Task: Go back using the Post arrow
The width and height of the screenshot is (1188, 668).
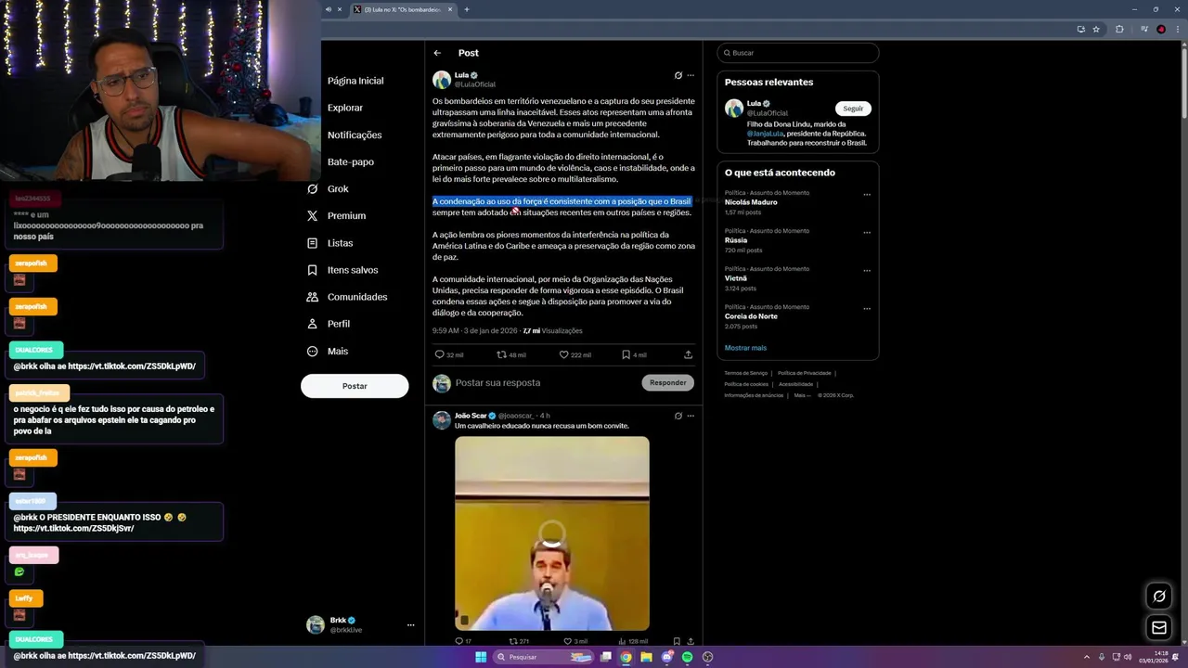Action: (437, 53)
